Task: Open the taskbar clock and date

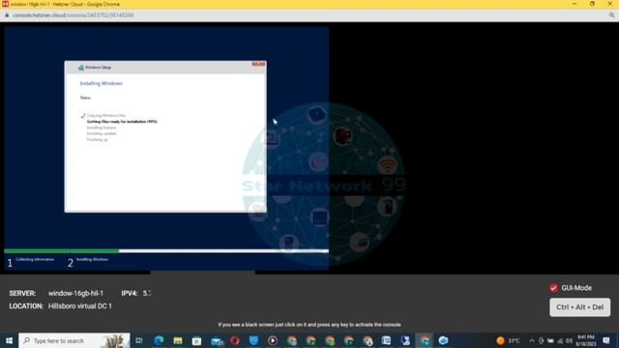Action: coord(586,340)
